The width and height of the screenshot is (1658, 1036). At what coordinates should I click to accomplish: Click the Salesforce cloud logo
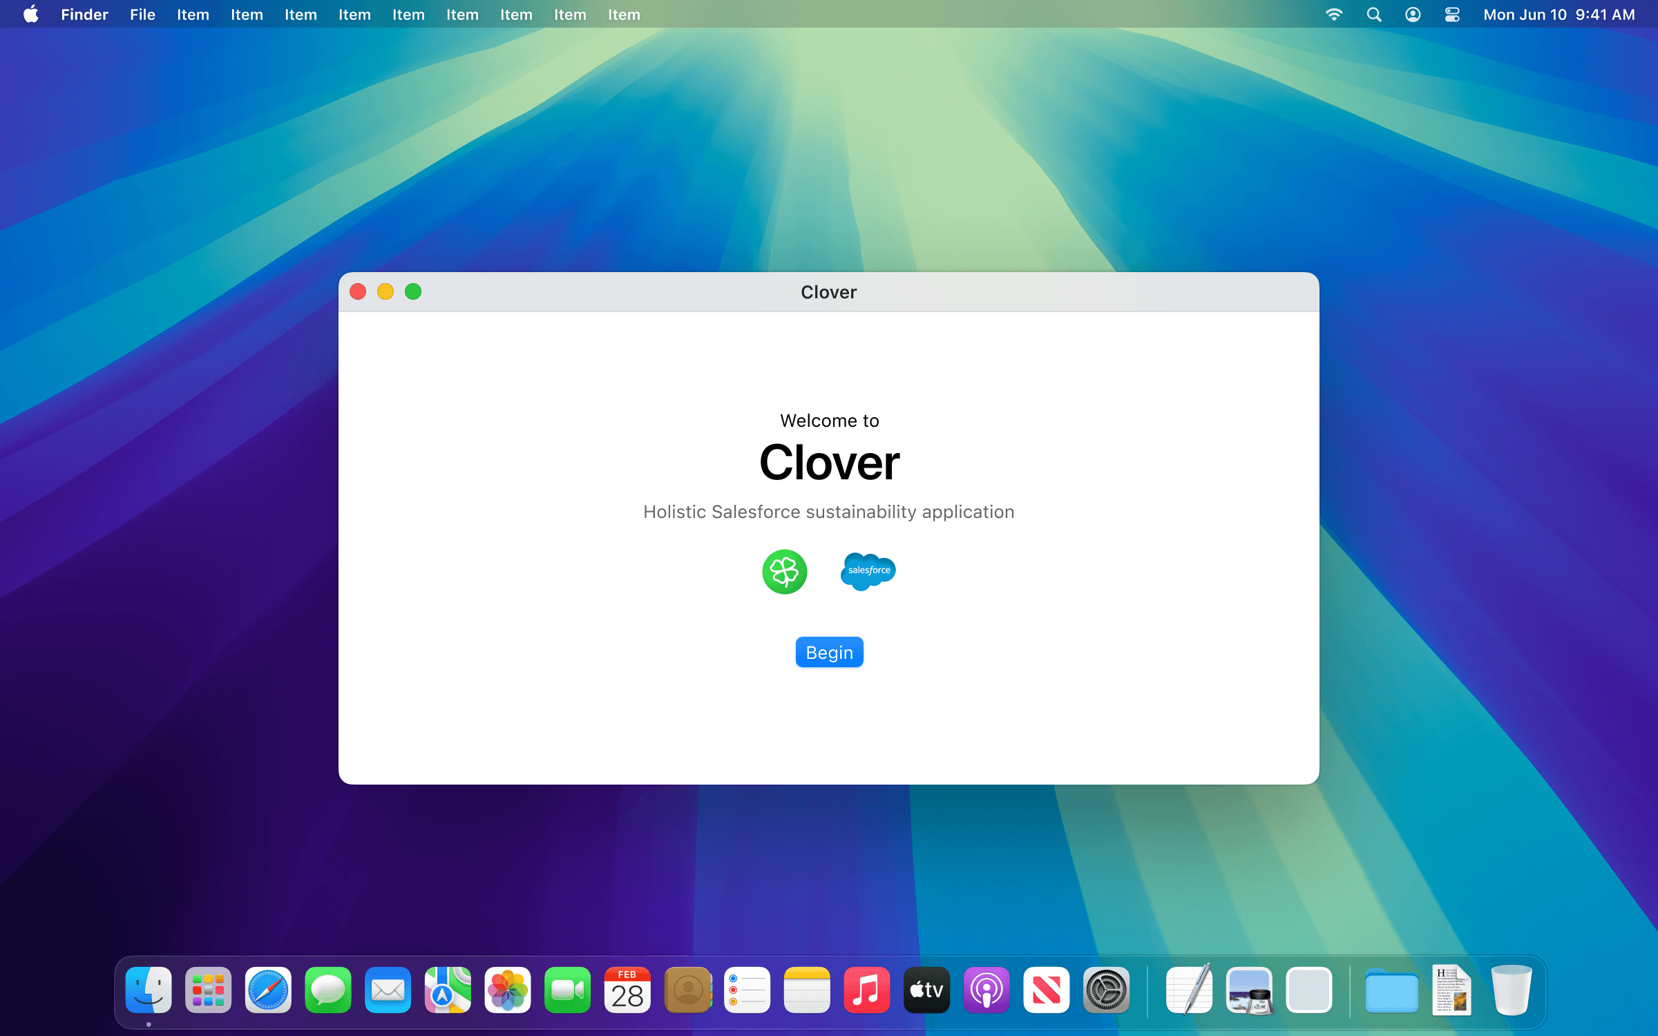click(868, 570)
